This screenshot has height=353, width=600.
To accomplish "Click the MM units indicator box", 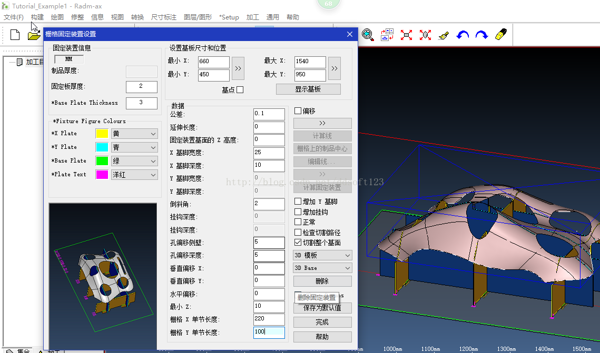I will [69, 59].
